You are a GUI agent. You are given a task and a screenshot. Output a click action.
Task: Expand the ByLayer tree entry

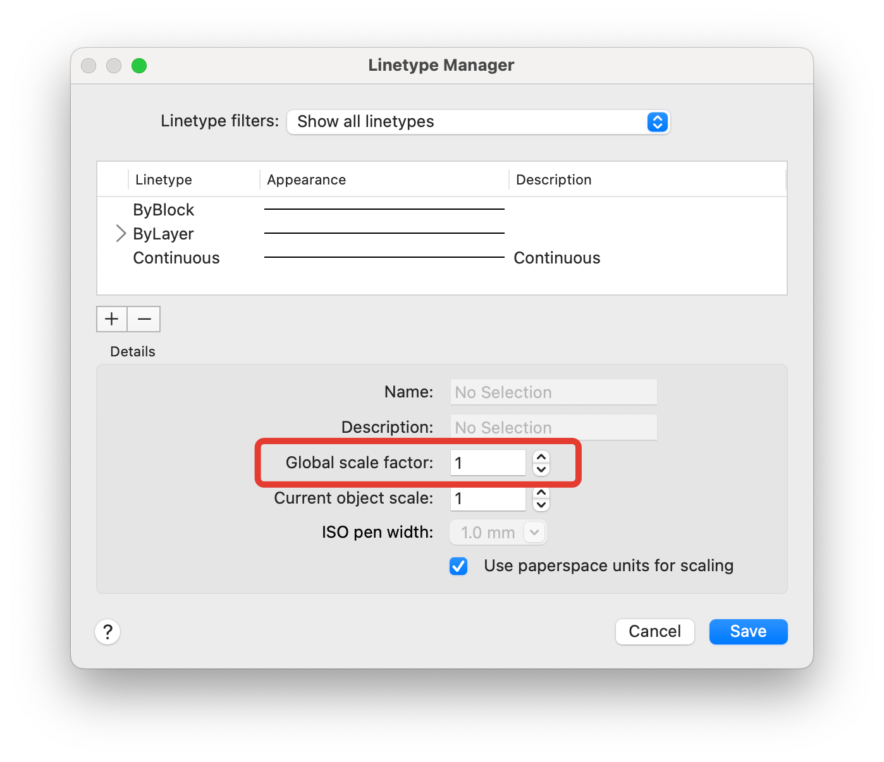click(x=120, y=233)
